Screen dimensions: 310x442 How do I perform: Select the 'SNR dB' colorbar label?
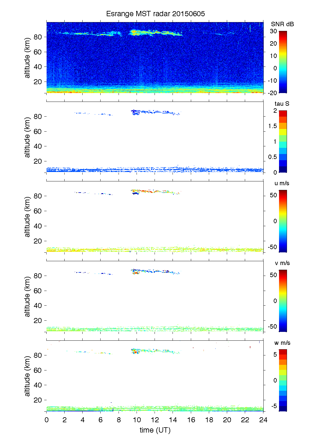[x=282, y=24]
